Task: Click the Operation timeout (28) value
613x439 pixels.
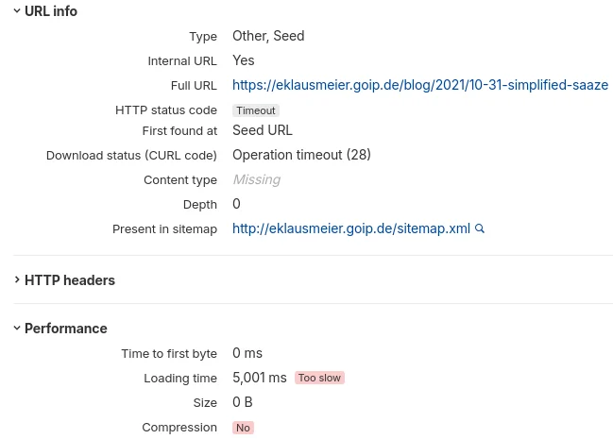Action: tap(301, 155)
